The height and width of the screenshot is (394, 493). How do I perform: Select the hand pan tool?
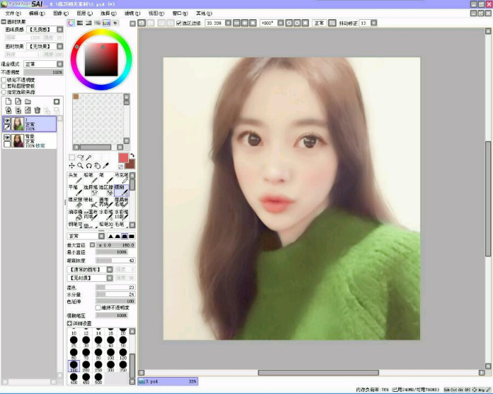(98, 166)
